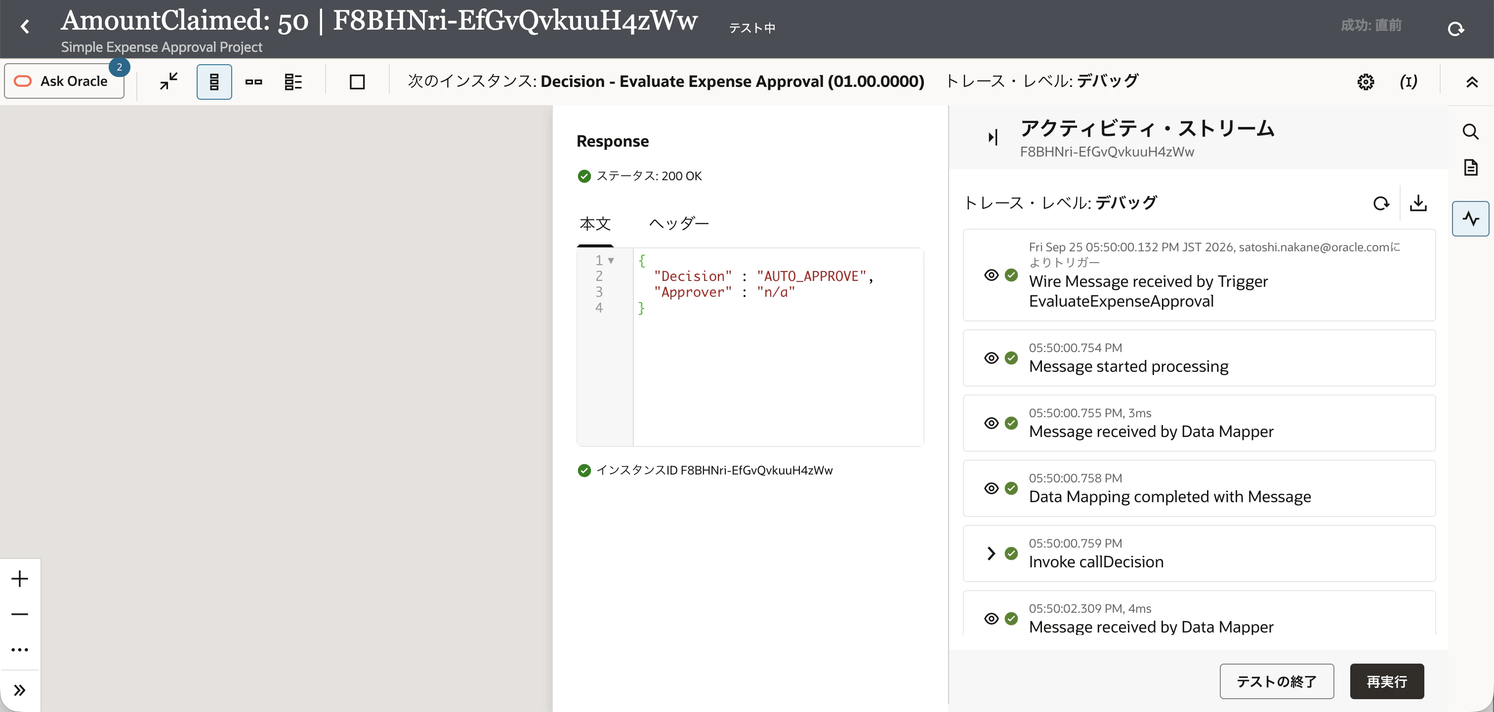Open the settings gear icon
The image size is (1494, 712).
(x=1366, y=82)
